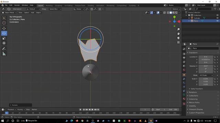Open the XYZ Euler rotation mode dropdown

pos(206,75)
